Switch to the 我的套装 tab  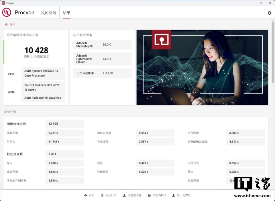[48, 13]
